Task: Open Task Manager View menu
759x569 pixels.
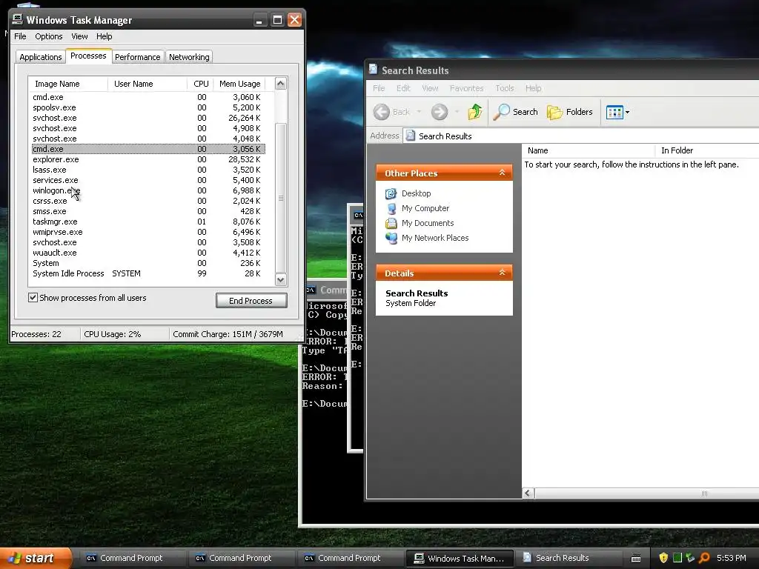Action: pyautogui.click(x=79, y=36)
